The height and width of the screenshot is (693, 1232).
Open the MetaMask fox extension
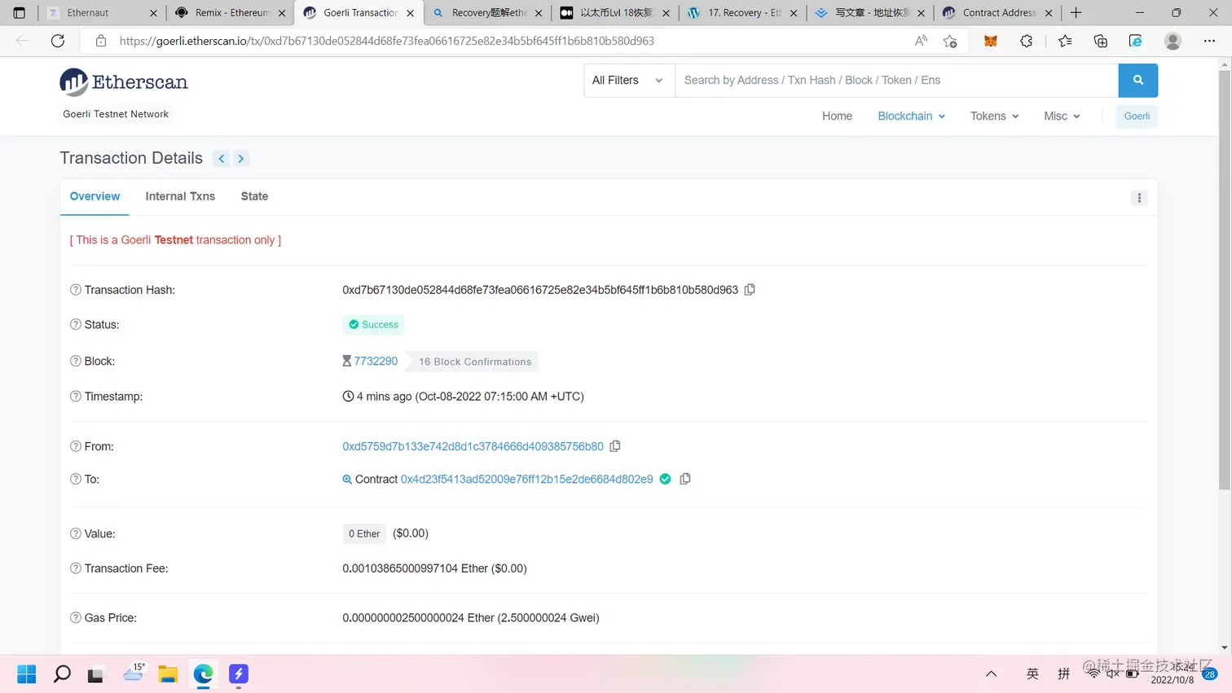(991, 41)
